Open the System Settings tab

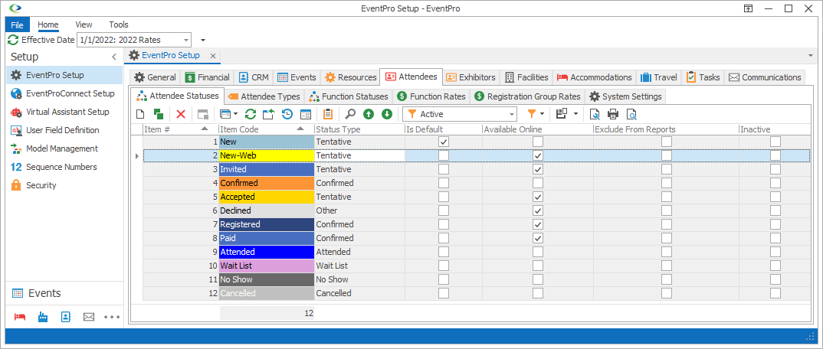coord(625,96)
